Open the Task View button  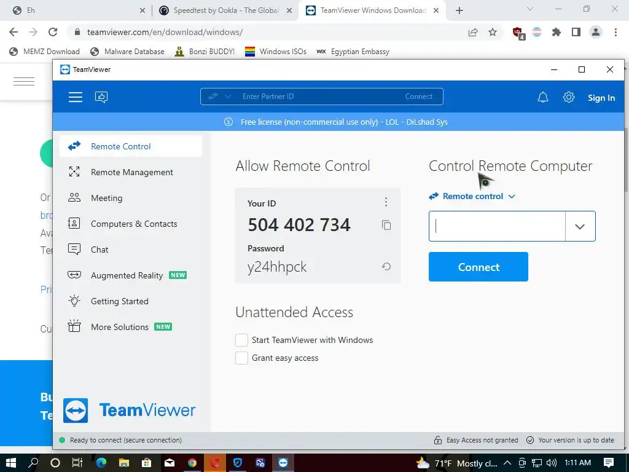pyautogui.click(x=77, y=463)
